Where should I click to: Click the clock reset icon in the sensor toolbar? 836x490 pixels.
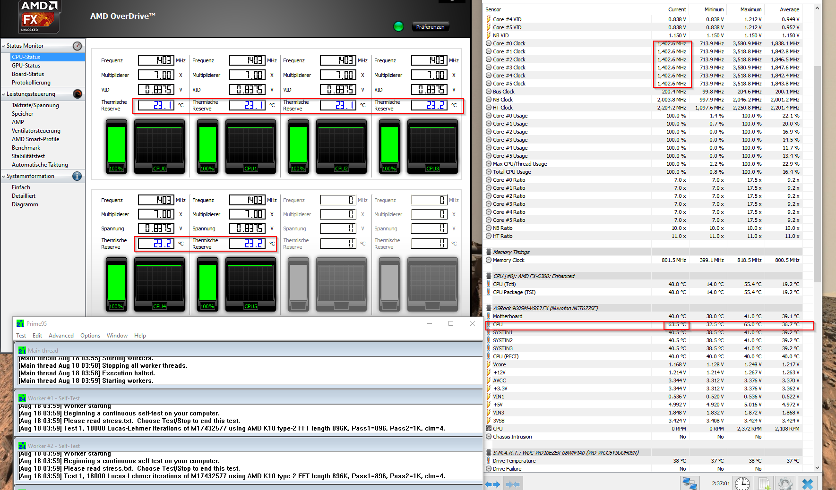coord(742,483)
